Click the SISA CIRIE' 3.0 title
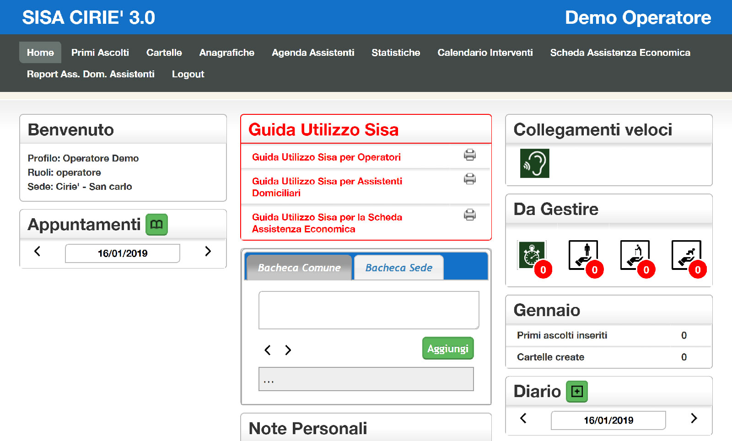 point(89,18)
